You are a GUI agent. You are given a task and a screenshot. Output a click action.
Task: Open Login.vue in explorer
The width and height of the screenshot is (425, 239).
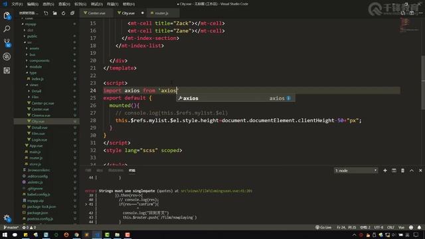coord(39,140)
